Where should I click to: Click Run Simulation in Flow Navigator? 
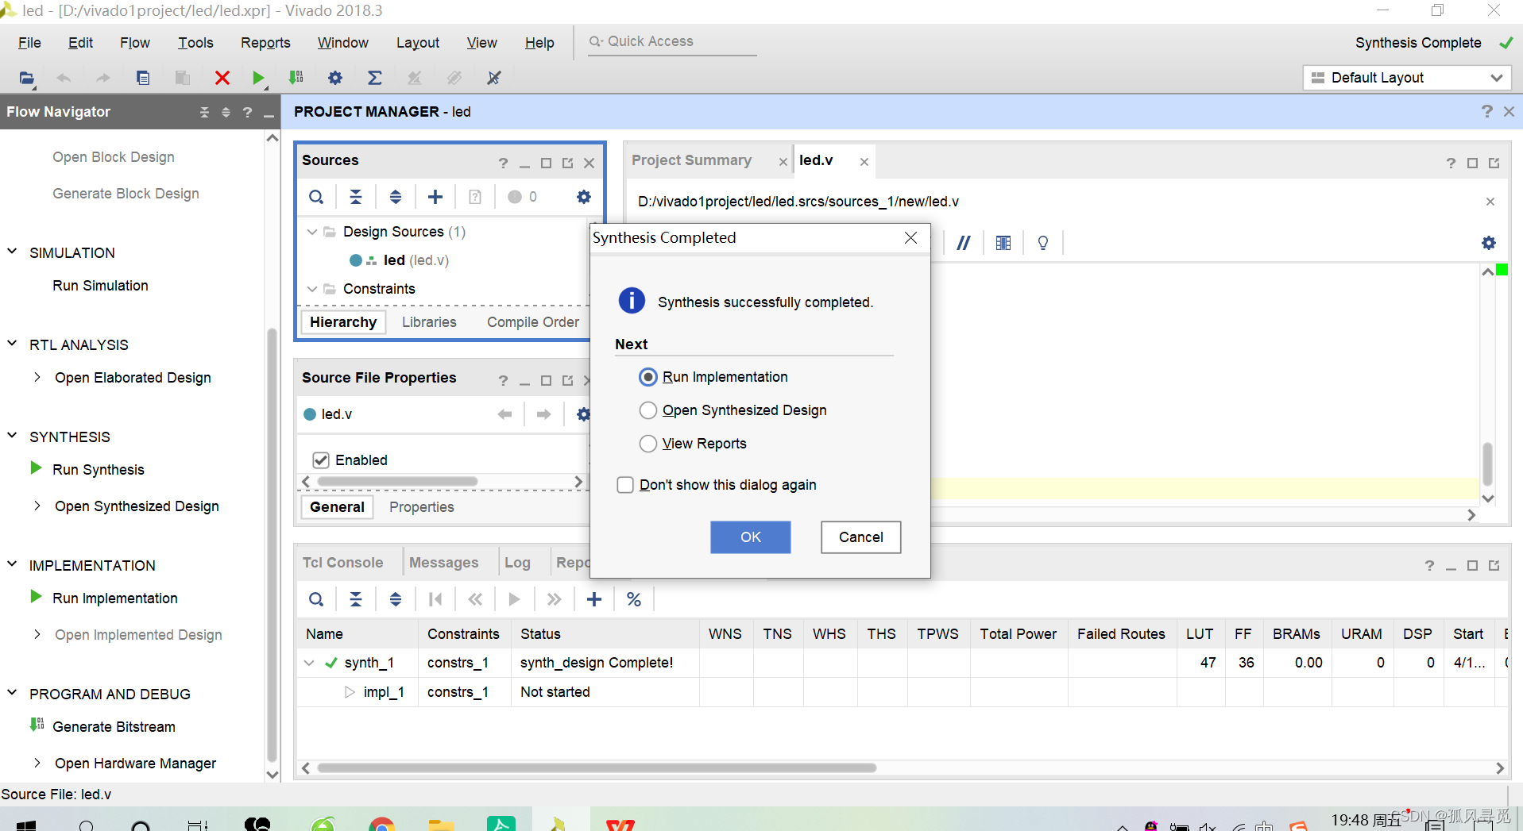100,286
